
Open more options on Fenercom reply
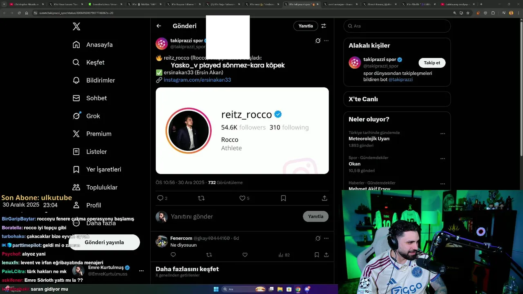[326, 238]
